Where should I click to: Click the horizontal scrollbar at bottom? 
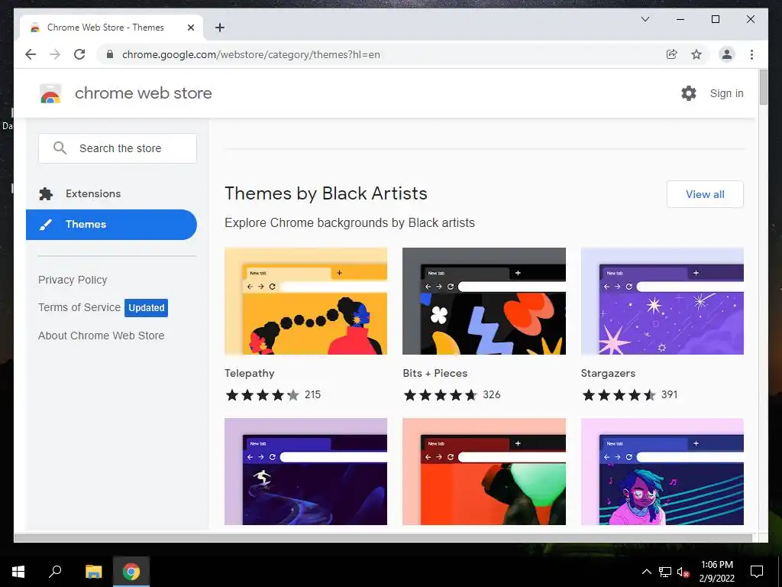click(x=383, y=537)
